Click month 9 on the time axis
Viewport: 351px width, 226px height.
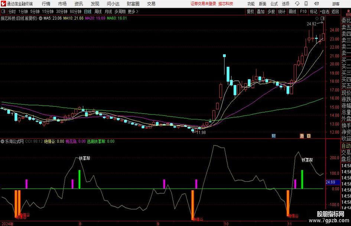158,223
